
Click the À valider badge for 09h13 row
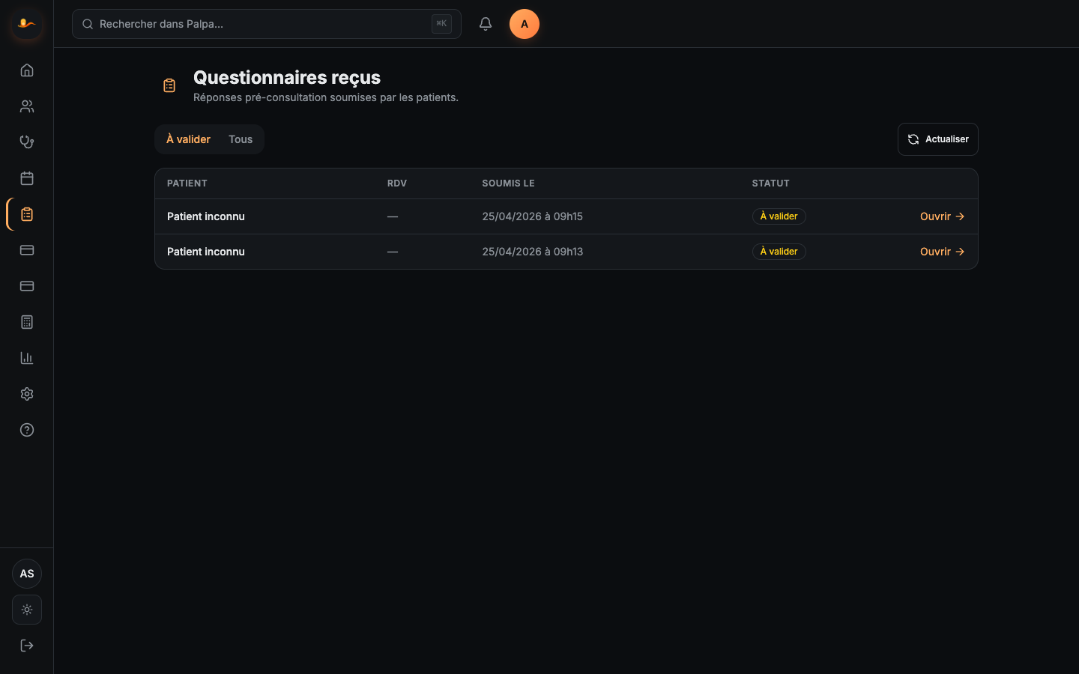coord(779,252)
